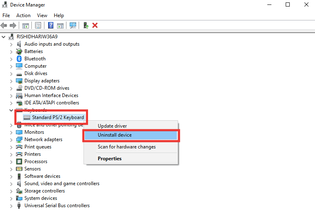Expand Sound, video and game controllers
Screen dimensions: 315x219
[11, 184]
